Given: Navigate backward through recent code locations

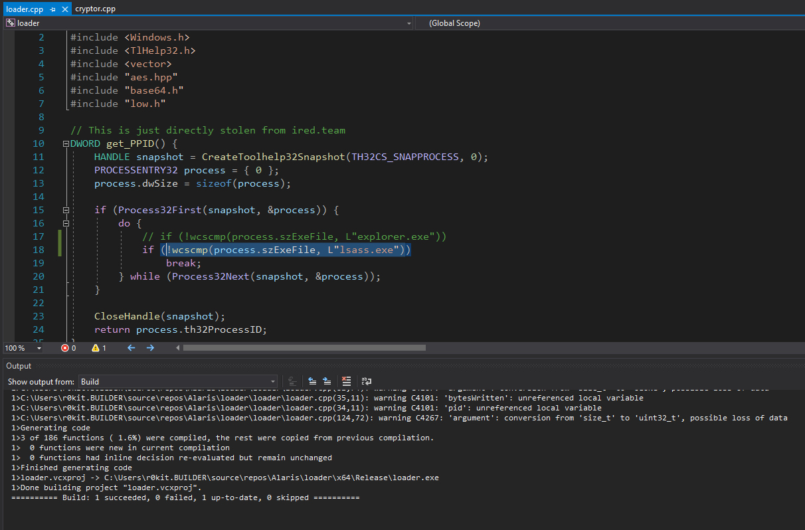Looking at the screenshot, I should coord(131,347).
